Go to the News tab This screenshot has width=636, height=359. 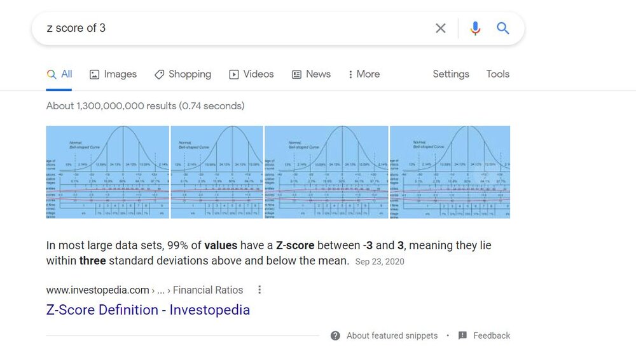coord(311,74)
